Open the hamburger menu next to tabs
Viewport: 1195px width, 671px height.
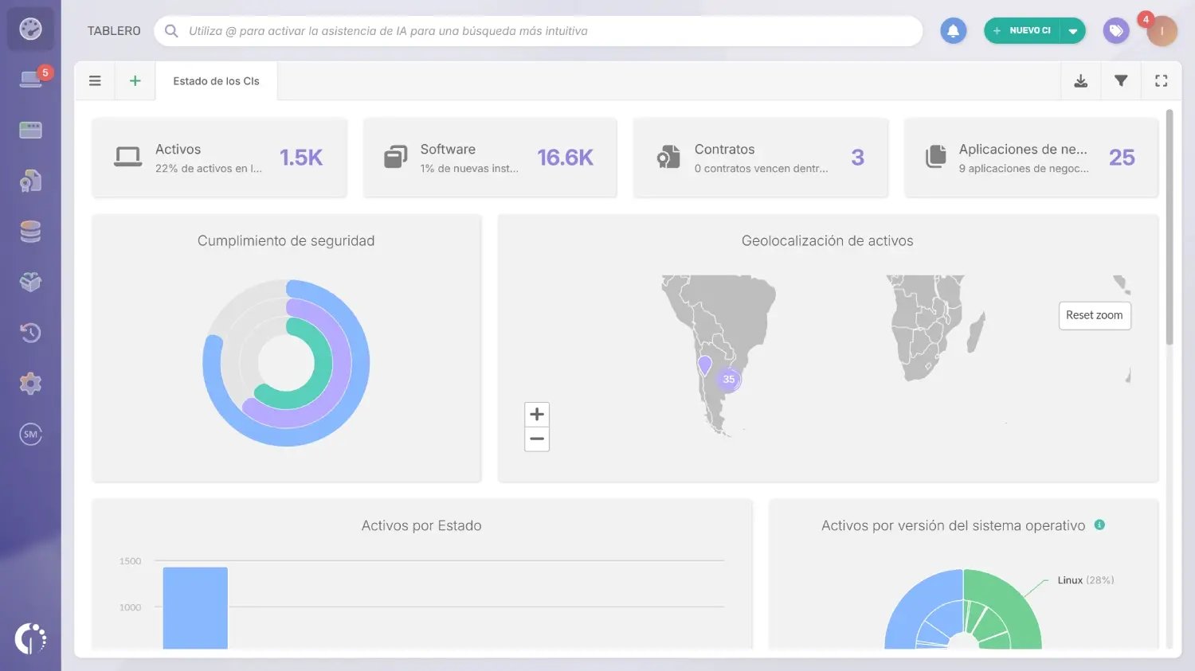point(95,80)
